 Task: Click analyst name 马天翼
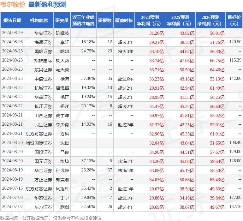(62, 70)
